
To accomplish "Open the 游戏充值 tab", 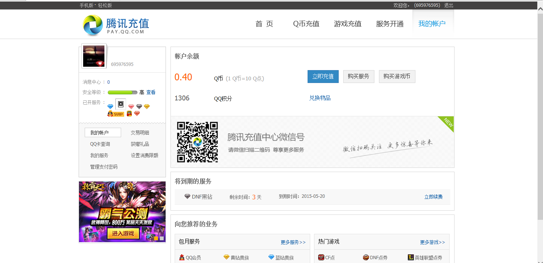I will click(348, 24).
